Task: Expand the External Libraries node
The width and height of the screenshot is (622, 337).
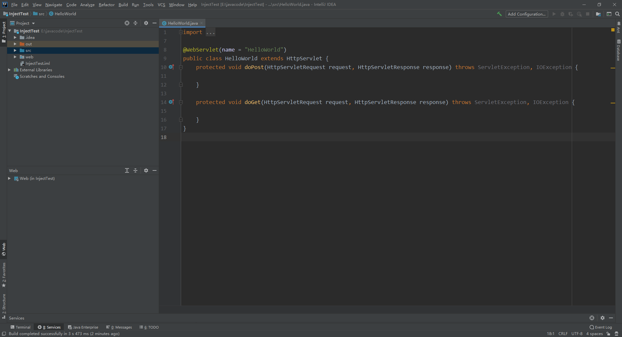Action: tap(9, 70)
